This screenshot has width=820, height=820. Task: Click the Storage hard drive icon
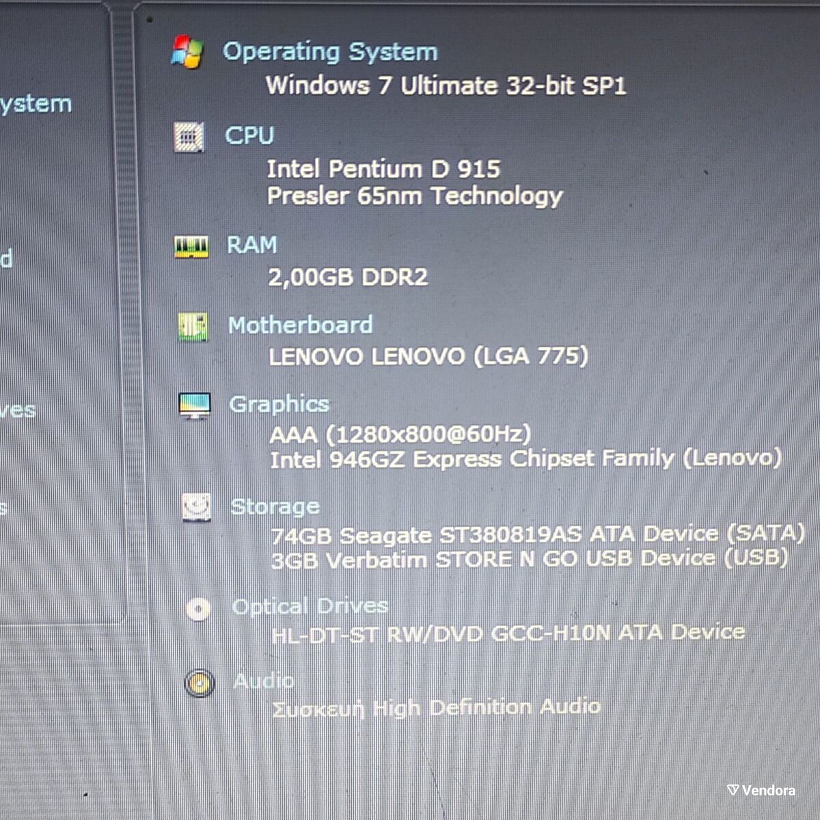coord(197,507)
